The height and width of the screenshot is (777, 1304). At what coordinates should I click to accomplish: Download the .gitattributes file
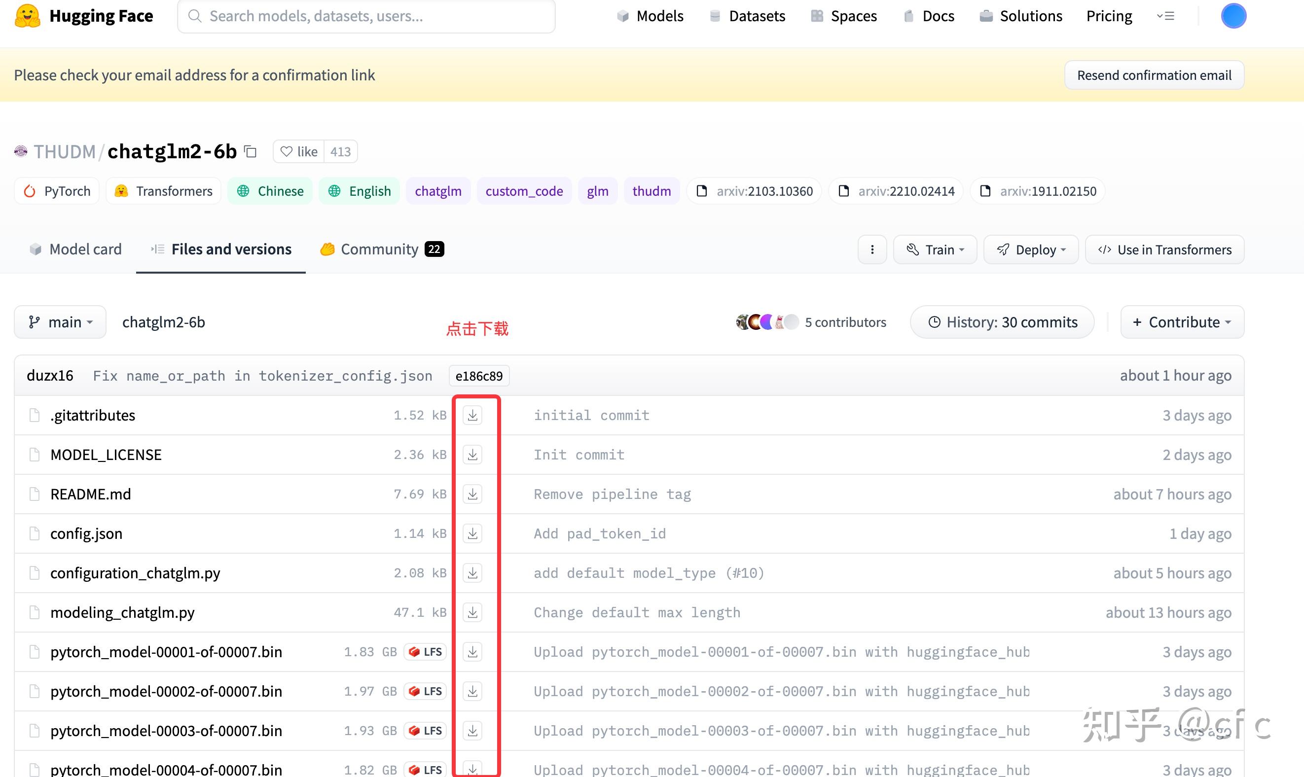tap(472, 415)
